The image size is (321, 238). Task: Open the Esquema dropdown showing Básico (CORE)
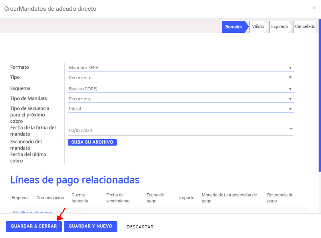point(180,89)
